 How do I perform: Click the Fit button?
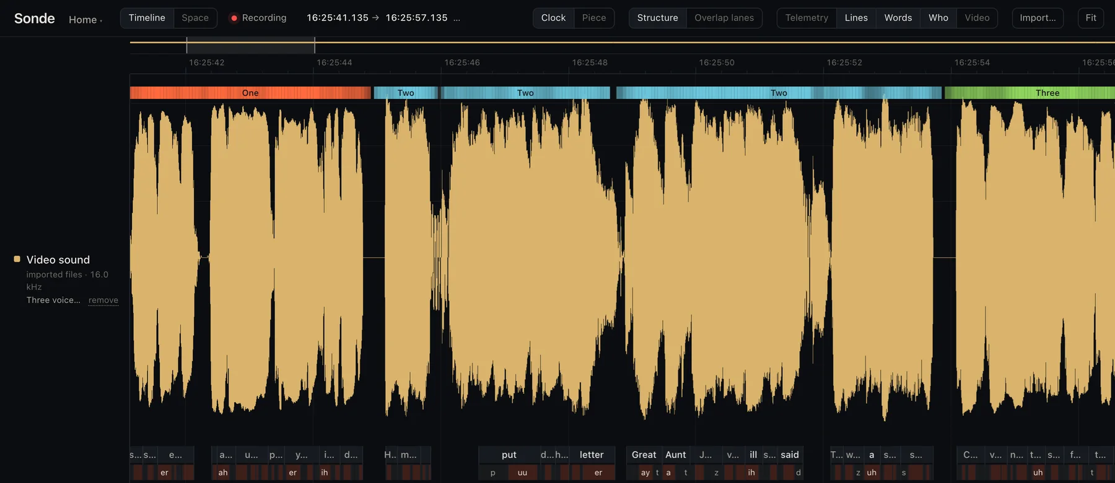point(1091,18)
